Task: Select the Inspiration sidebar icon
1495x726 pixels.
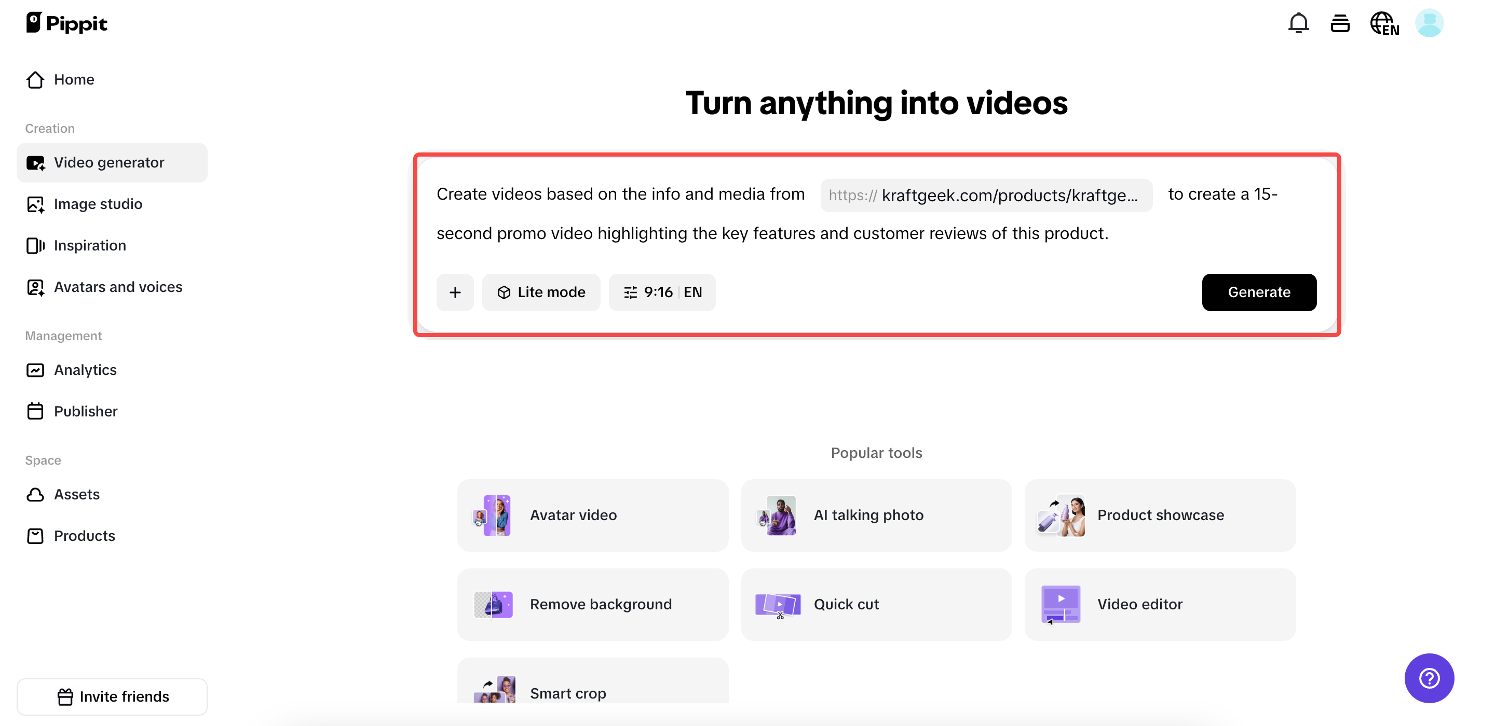Action: click(35, 245)
